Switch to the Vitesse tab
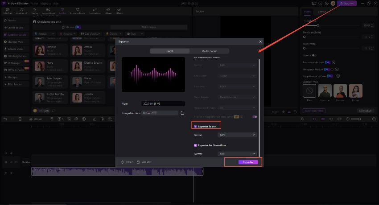This screenshot has height=205, width=379. coord(321,11)
